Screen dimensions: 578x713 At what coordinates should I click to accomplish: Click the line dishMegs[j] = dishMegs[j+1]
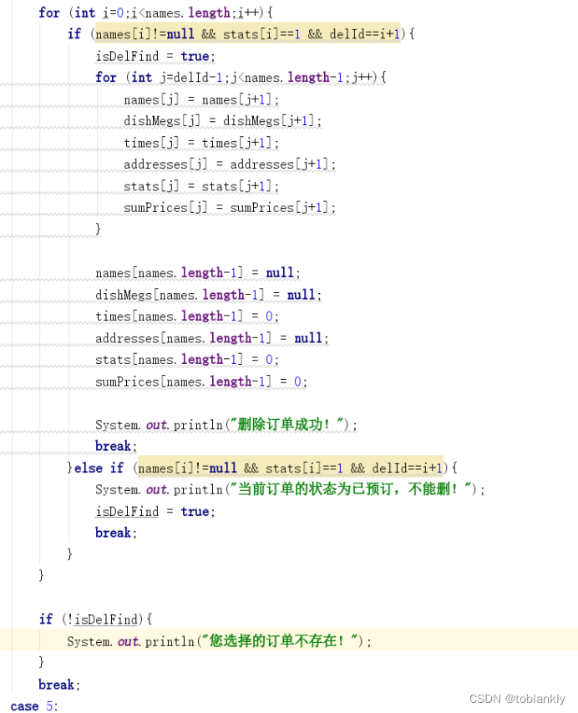tap(223, 121)
